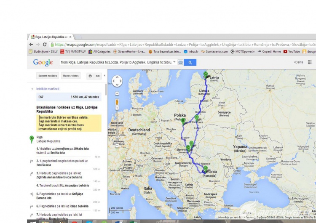Print directions with the printer icon

(90, 76)
